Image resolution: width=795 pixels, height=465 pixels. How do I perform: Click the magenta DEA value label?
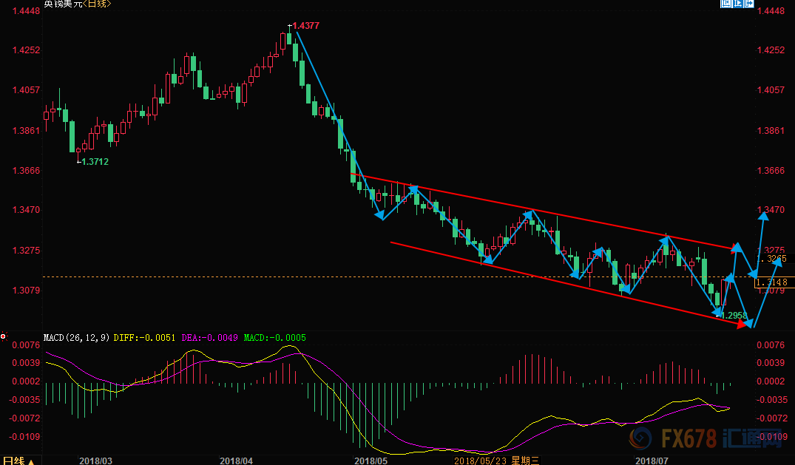click(x=209, y=338)
